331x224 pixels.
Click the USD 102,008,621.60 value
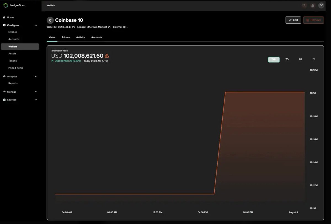click(77, 56)
